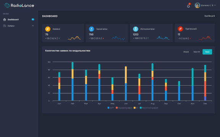This screenshot has width=220, height=137.
Task: Click the chart title Количество заявок по модальностям
Action: (x=68, y=51)
